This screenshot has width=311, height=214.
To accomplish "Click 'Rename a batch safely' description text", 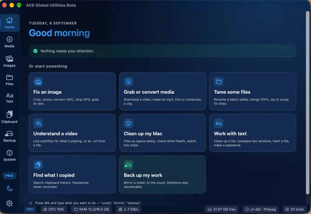I will click(x=251, y=101).
